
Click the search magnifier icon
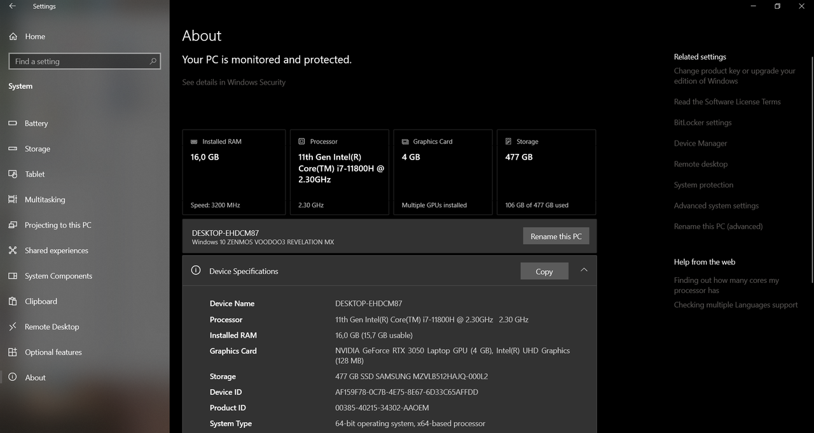pyautogui.click(x=153, y=62)
